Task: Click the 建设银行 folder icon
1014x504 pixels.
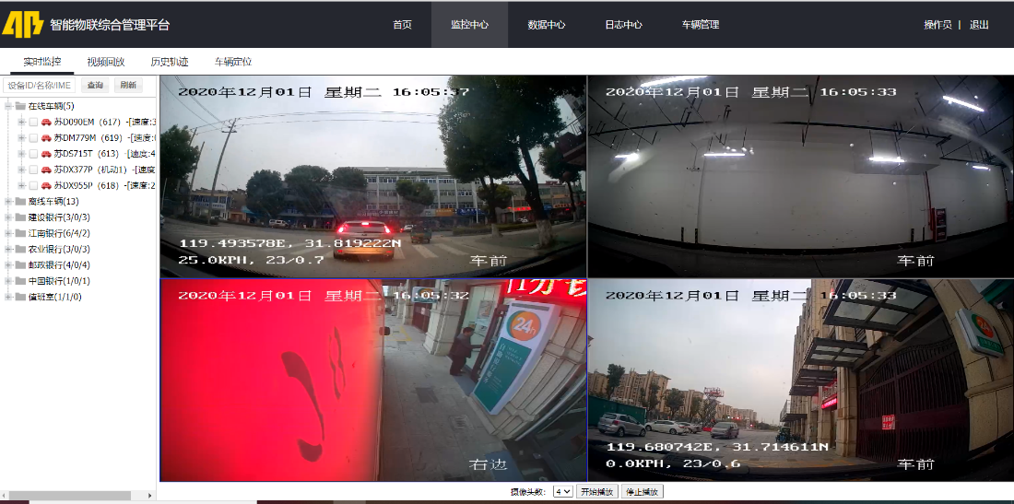Action: click(20, 217)
